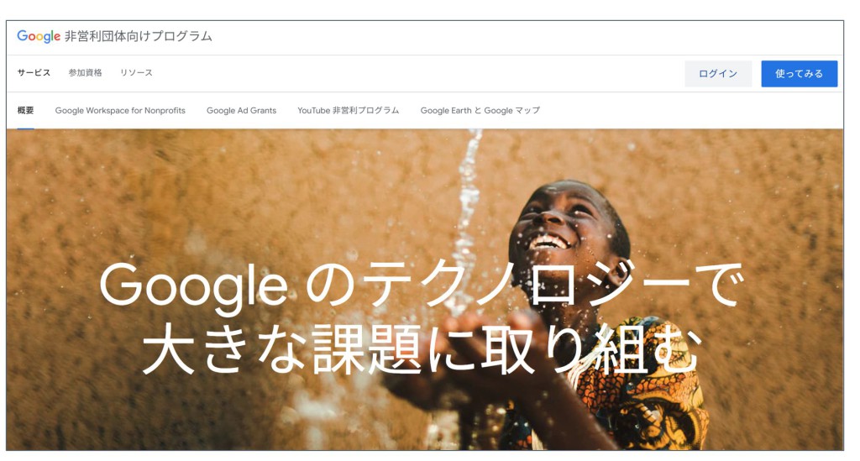
Task: Click the blue underline beneath 概要
Action: 25,128
